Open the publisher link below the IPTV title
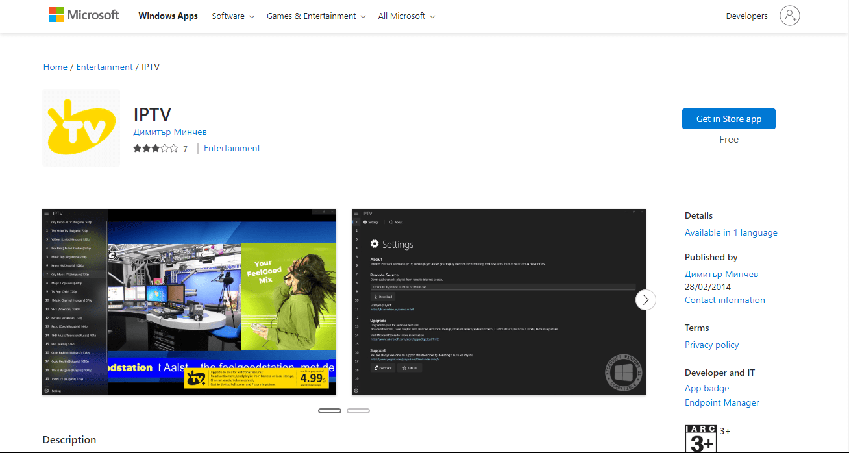The image size is (849, 453). click(170, 132)
